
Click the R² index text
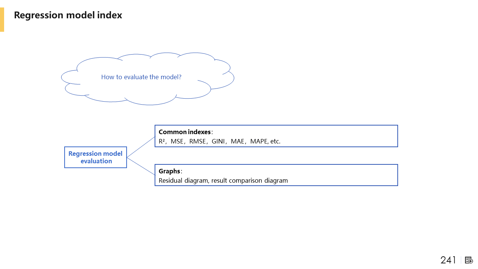point(162,141)
